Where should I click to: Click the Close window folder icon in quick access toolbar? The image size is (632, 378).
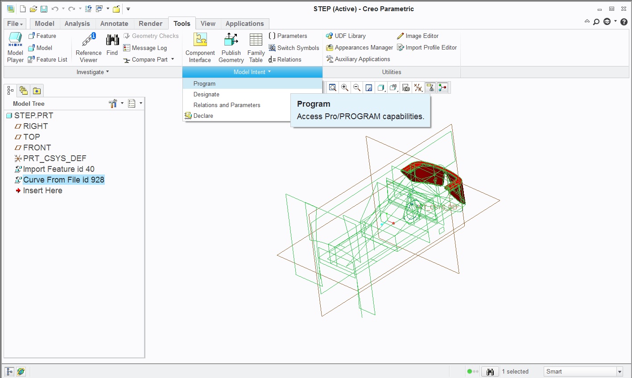click(116, 9)
